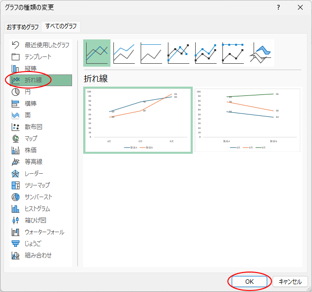Open the テンプレート category

(41, 57)
